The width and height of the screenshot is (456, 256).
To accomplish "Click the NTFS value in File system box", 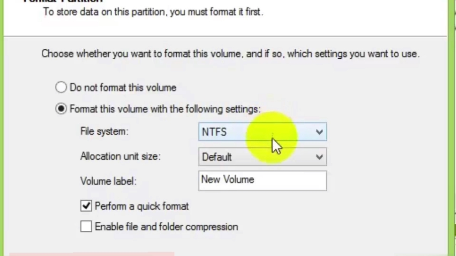I will pyautogui.click(x=214, y=132).
